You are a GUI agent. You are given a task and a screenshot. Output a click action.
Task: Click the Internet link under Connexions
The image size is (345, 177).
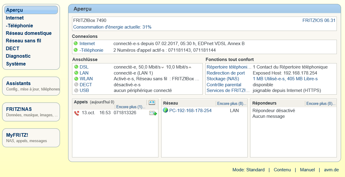pos(87,44)
